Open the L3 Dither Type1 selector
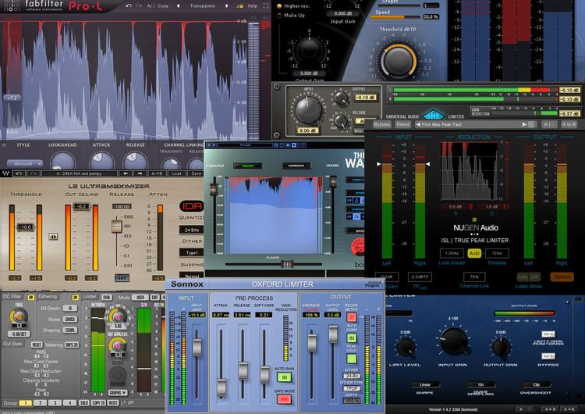Screen dimensions: 585x414 coord(191,253)
